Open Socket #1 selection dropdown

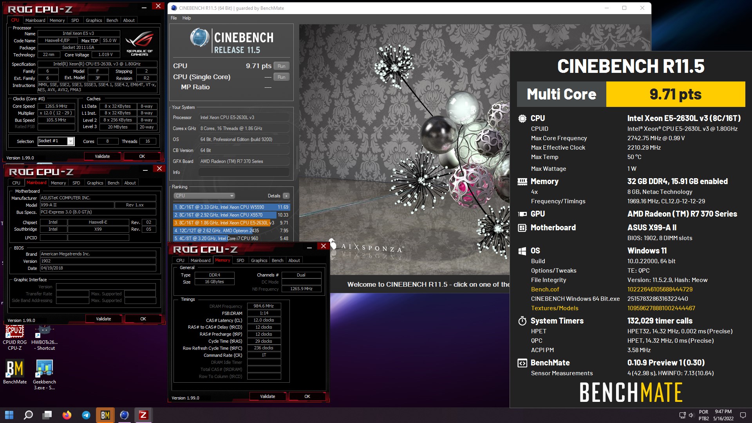[x=56, y=141]
